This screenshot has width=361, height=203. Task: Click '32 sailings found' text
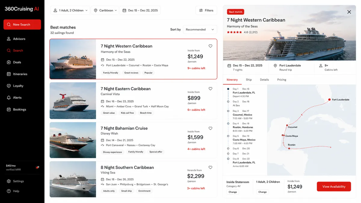click(62, 33)
